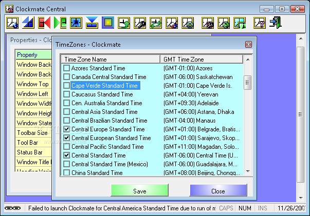The height and width of the screenshot is (216, 310).
Task: Select Window Left in Properties window
Action: (x=33, y=94)
